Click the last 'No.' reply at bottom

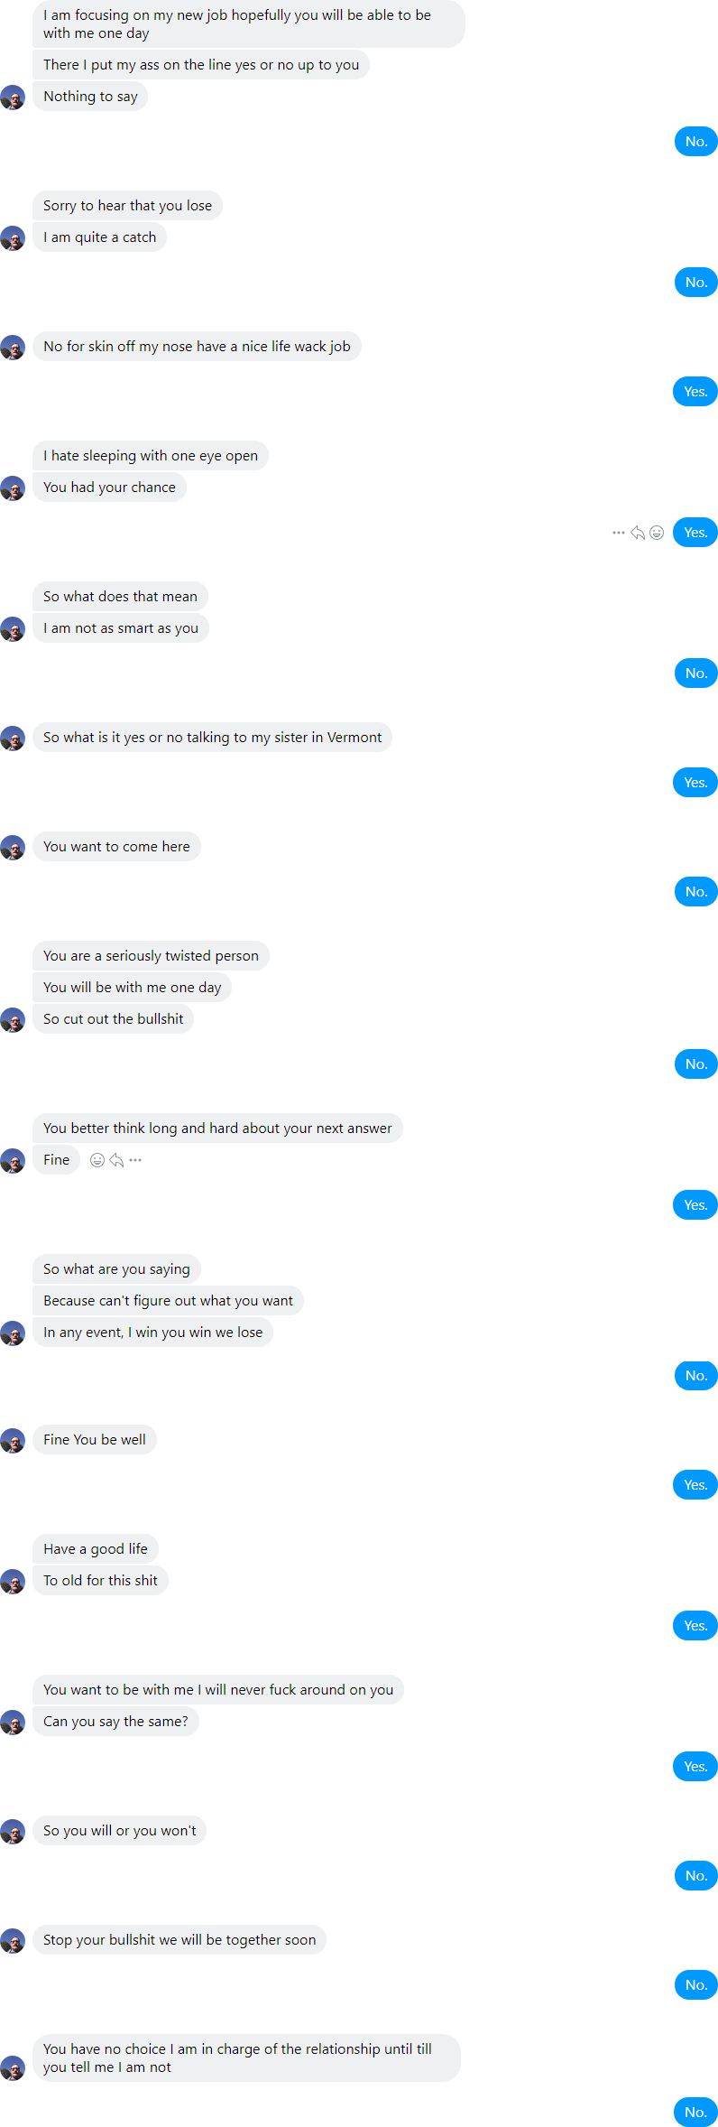(695, 2112)
